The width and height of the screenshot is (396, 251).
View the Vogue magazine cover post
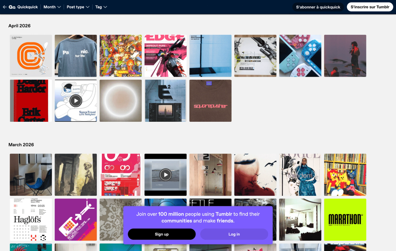coord(300,175)
